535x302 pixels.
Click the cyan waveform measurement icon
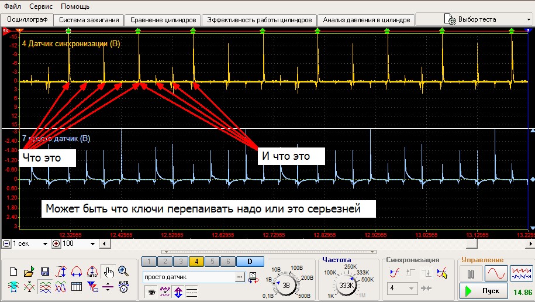[x=13, y=287]
